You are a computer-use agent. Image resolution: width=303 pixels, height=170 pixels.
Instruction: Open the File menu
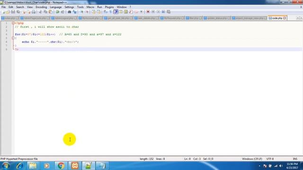3,7
